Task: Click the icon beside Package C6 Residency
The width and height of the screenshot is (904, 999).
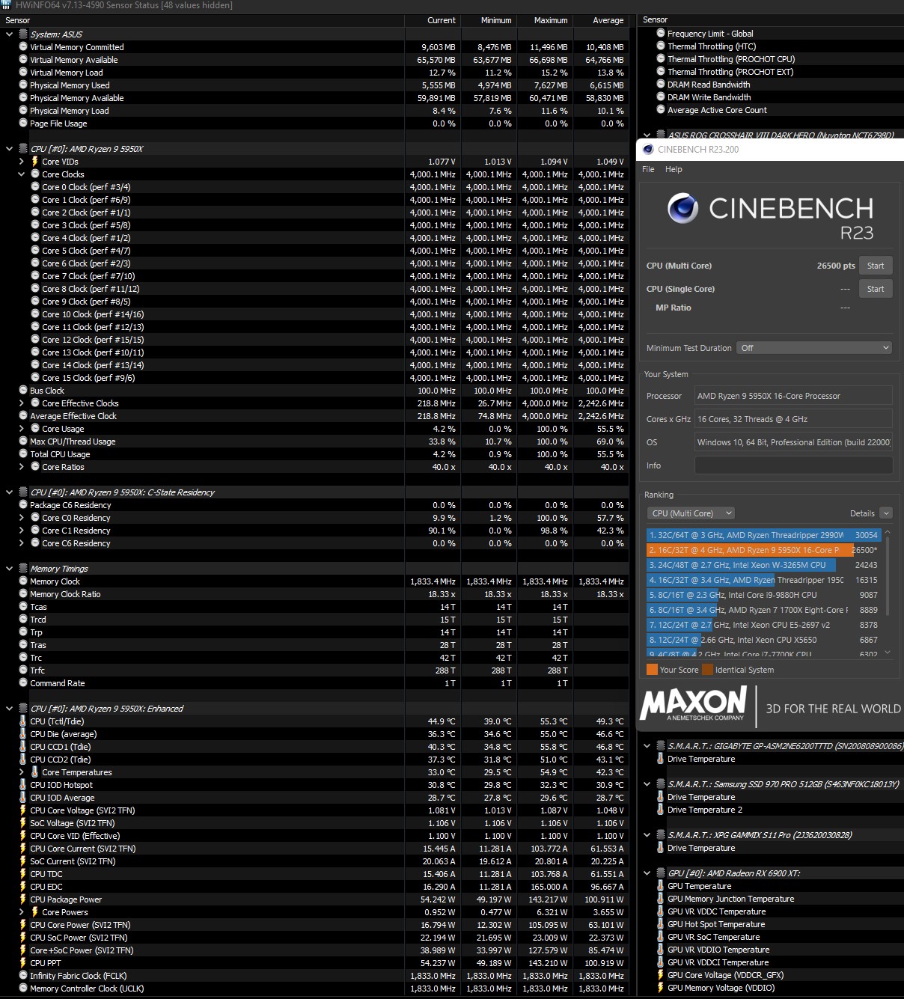Action: pos(23,504)
